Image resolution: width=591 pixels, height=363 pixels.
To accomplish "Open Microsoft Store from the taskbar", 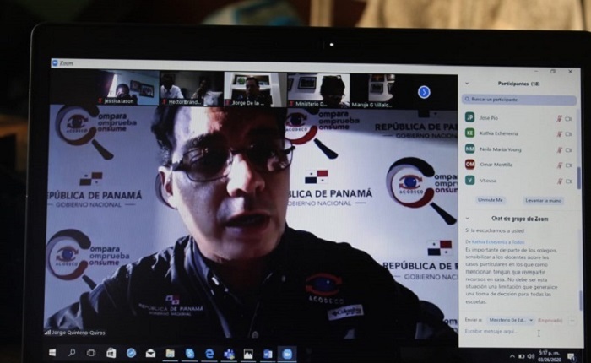I will (111, 353).
